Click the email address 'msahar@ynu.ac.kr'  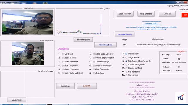coord(146,94)
